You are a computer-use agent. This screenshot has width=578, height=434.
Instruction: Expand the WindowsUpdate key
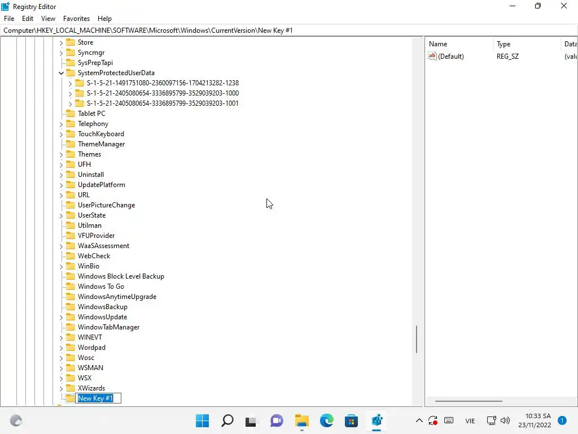pyautogui.click(x=61, y=318)
